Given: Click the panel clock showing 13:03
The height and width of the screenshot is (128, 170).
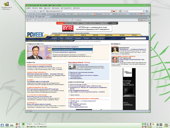Looking at the screenshot, I should tap(159, 125).
